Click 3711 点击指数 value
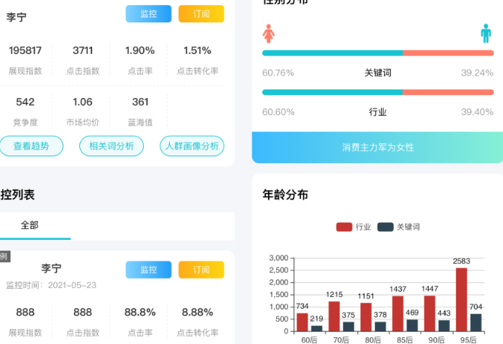The width and height of the screenshot is (503, 344). click(83, 50)
